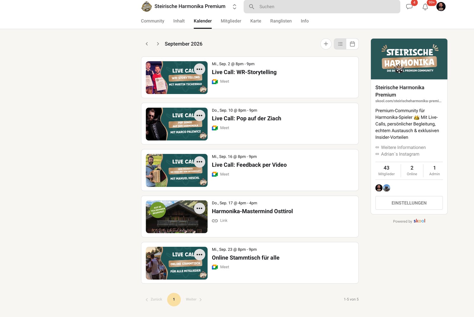This screenshot has height=317, width=474.
Task: Click the second online member avatar
Action: pos(387,188)
